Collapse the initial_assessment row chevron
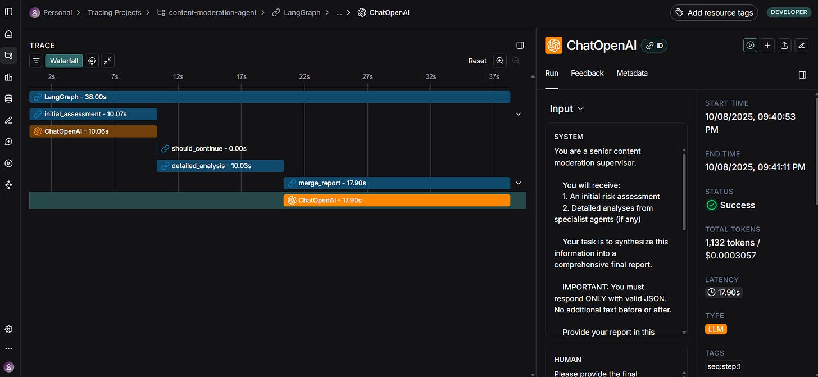Image resolution: width=818 pixels, height=377 pixels. (x=519, y=114)
